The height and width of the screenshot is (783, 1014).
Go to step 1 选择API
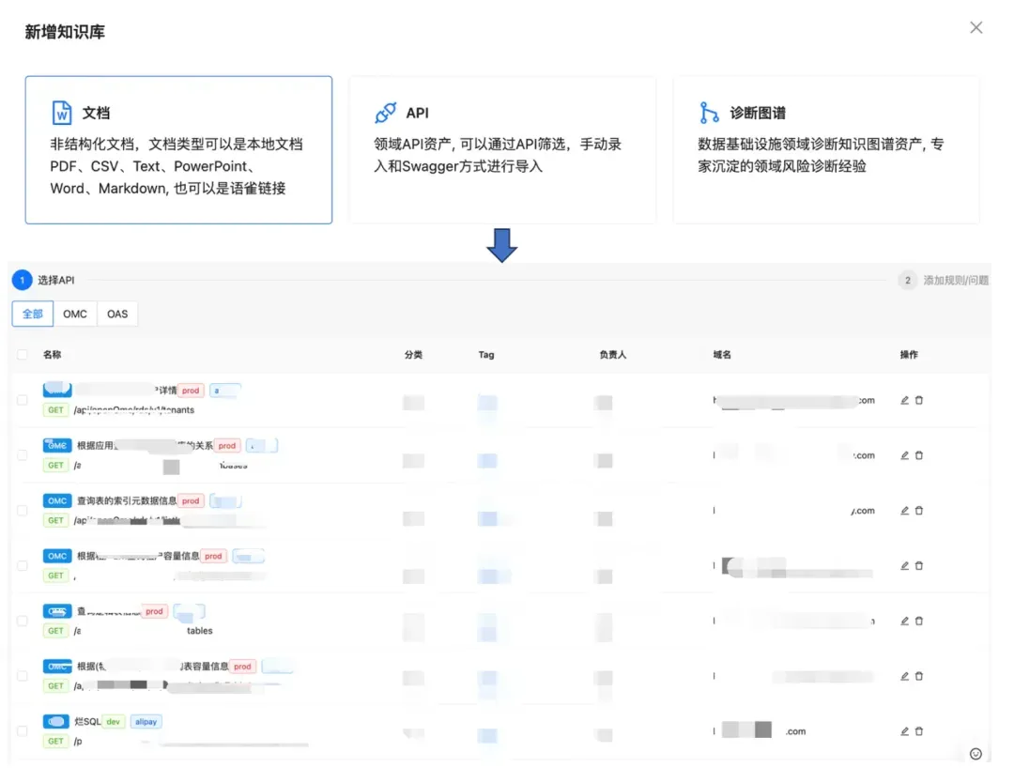pyautogui.click(x=43, y=280)
